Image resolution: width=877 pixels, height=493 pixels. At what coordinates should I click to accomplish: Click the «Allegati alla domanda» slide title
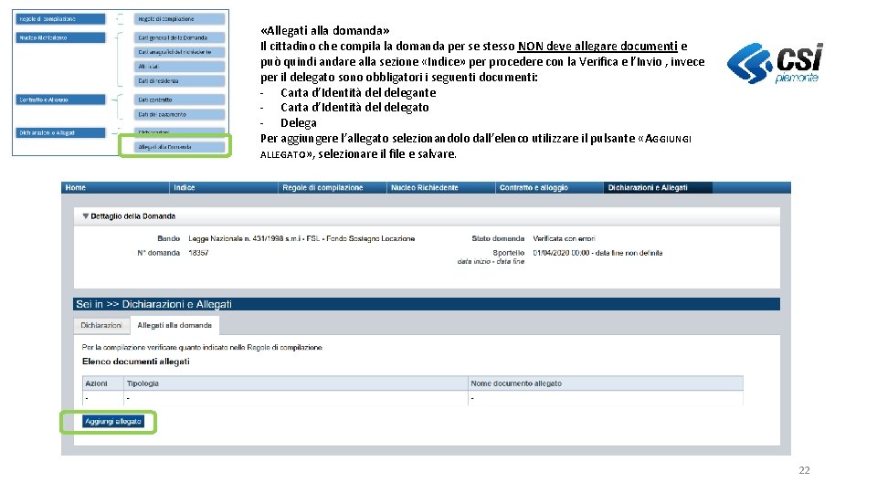[x=325, y=31]
